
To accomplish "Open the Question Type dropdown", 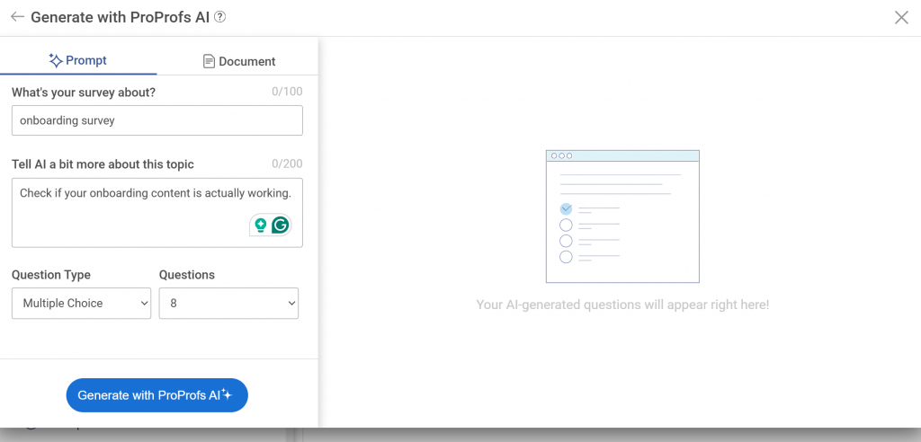I will coord(82,304).
